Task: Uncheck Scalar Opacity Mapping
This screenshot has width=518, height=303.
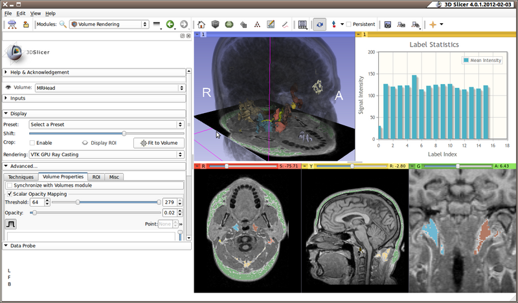Action: 10,194
